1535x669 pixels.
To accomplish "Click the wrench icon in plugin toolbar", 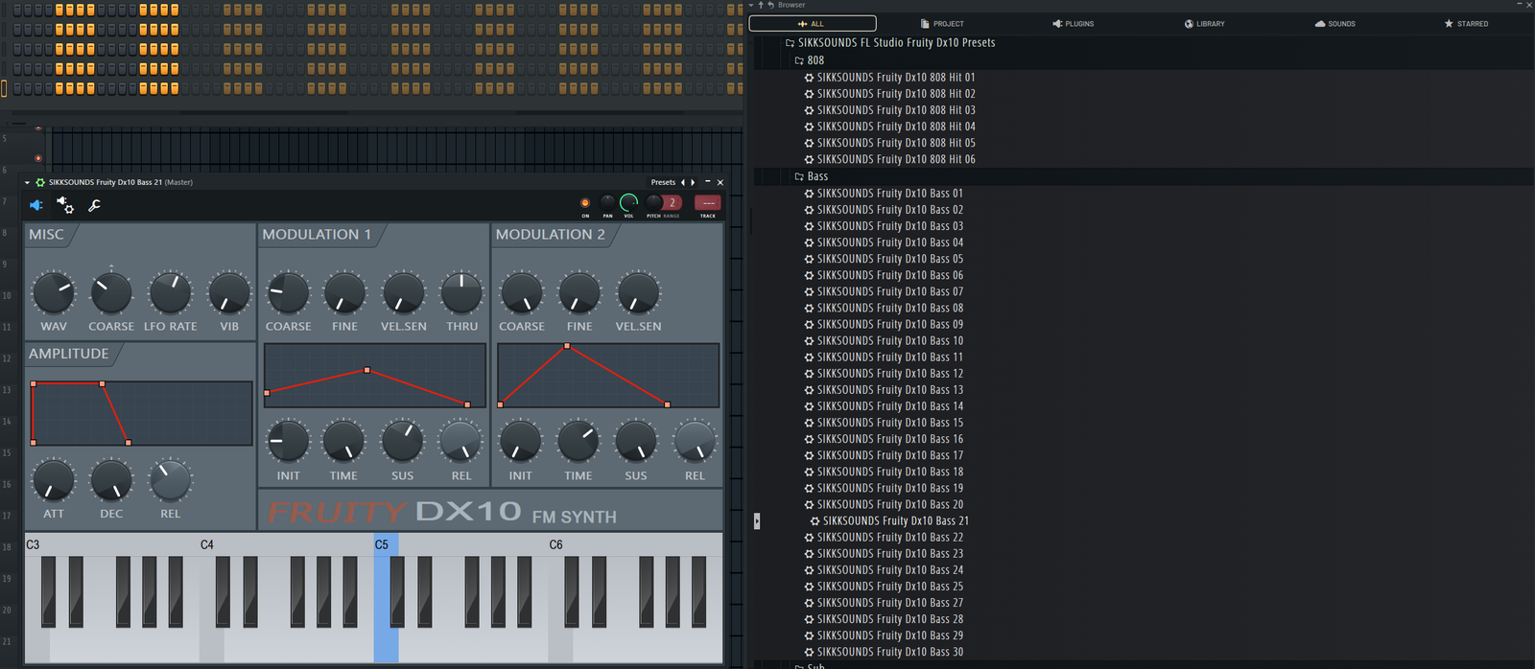I will [x=95, y=205].
